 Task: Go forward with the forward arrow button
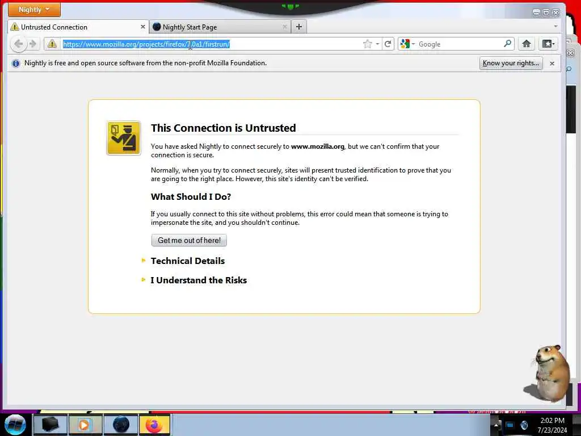tap(33, 44)
